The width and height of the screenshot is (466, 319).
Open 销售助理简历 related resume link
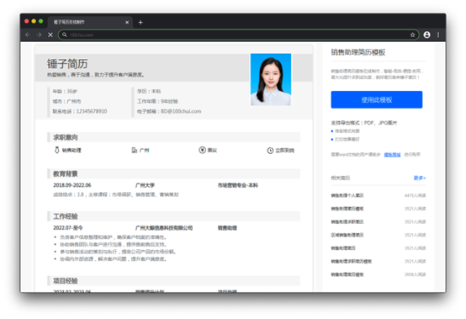point(343,248)
